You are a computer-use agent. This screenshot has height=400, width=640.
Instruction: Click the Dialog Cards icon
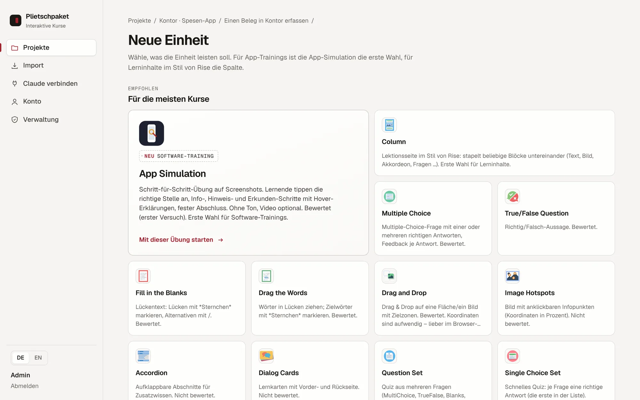coord(266,356)
